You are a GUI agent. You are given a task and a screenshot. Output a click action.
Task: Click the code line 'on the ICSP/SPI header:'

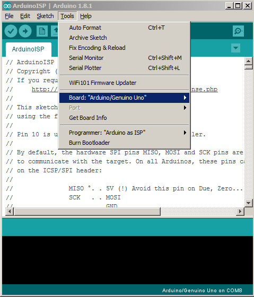coord(59,170)
